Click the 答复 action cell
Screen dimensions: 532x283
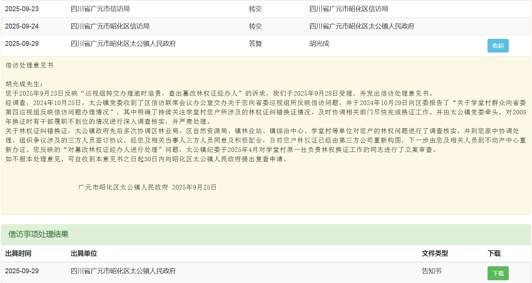click(255, 44)
